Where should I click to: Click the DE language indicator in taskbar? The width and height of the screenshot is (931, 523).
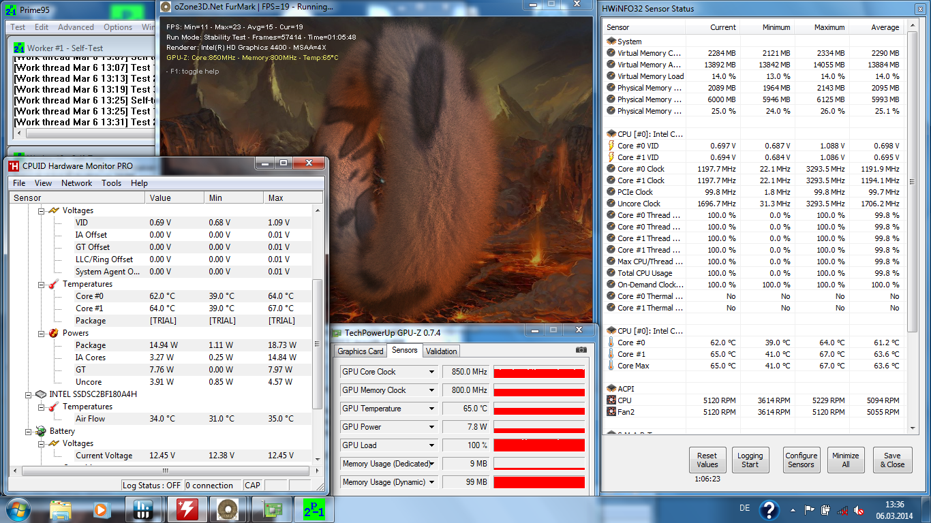click(744, 508)
